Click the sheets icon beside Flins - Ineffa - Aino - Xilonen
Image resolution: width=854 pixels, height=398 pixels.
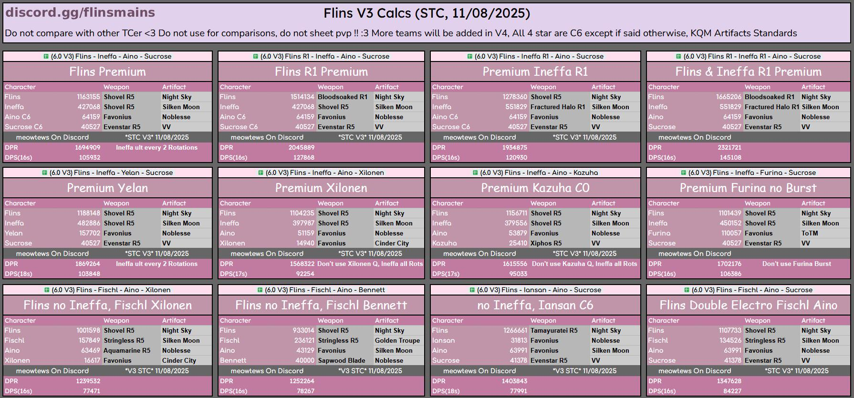click(x=261, y=173)
